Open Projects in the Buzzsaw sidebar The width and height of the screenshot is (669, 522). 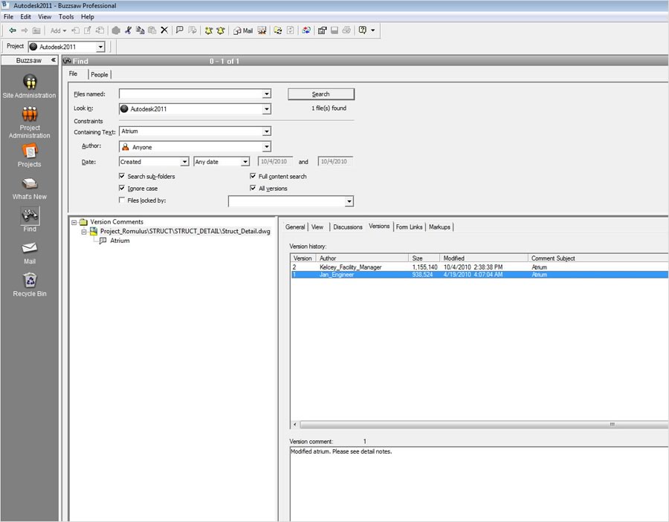30,155
